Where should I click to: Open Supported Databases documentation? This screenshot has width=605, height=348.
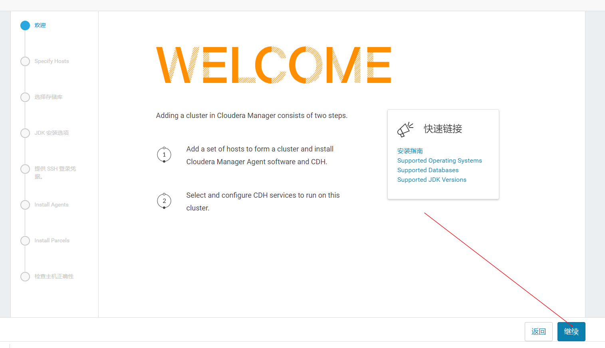pos(428,170)
